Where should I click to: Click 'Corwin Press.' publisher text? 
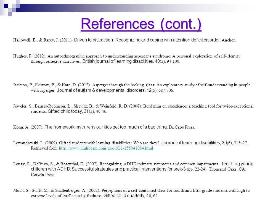tap(43, 175)
